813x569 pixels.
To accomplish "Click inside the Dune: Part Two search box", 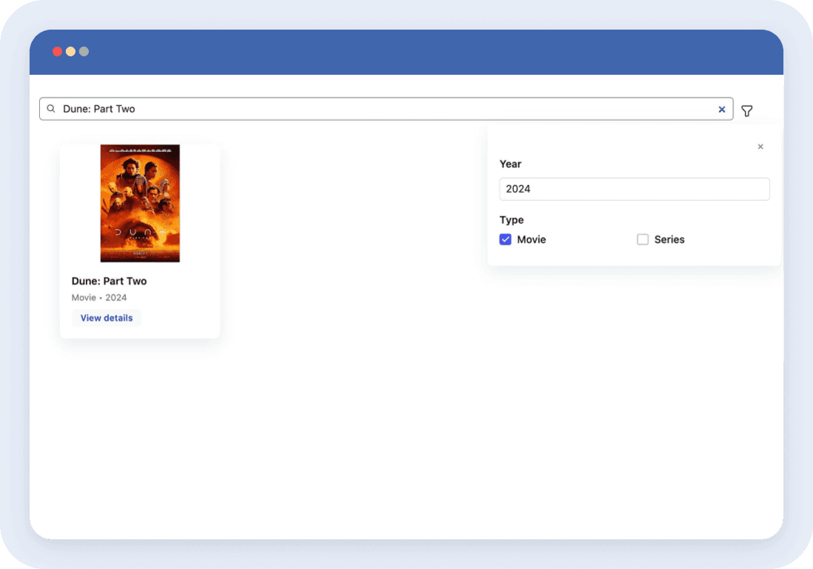I will click(x=370, y=109).
